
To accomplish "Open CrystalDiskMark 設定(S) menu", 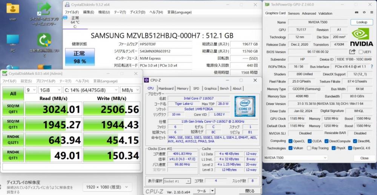I will (26, 81).
